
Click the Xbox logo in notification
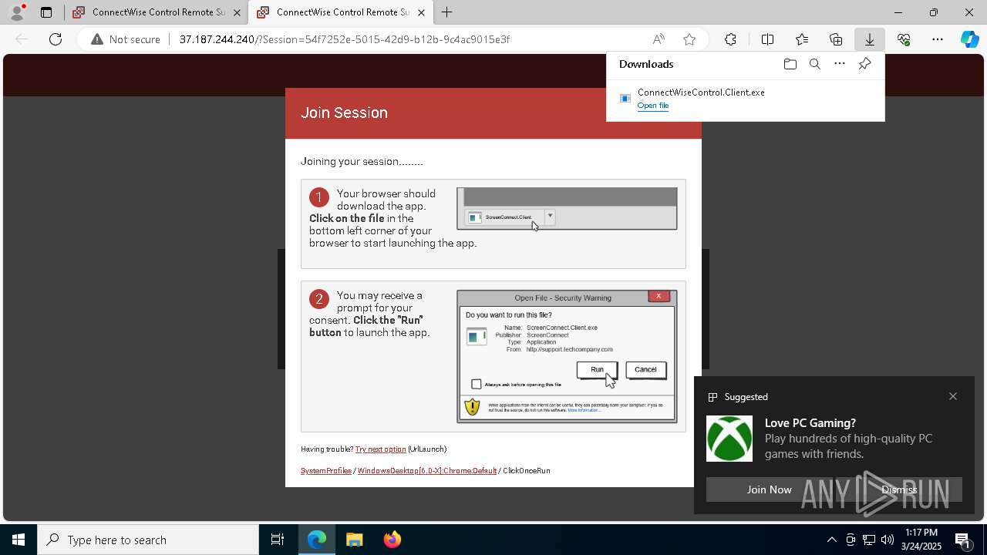click(x=729, y=439)
